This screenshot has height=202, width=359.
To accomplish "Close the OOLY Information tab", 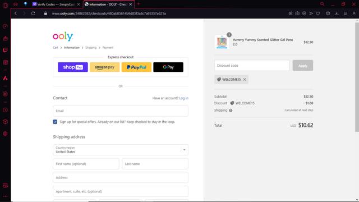I will [x=131, y=4].
